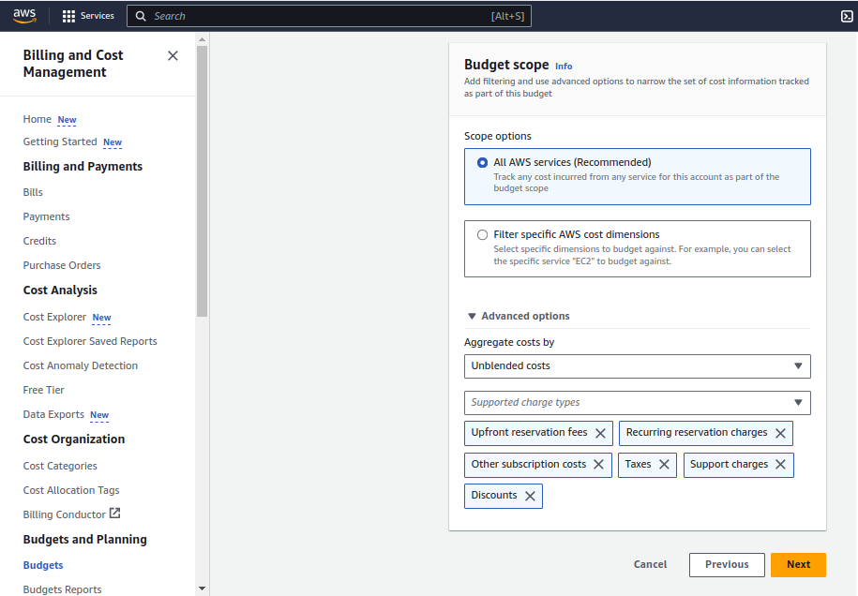Click in the top Search field
The image size is (858, 596).
[319, 16]
